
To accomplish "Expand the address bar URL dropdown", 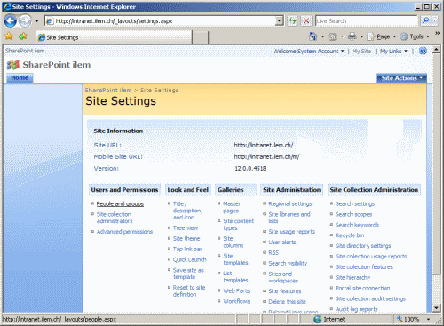I will pos(279,20).
